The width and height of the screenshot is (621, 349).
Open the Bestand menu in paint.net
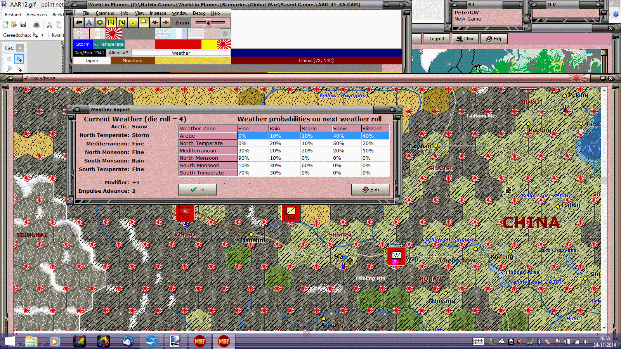13,15
